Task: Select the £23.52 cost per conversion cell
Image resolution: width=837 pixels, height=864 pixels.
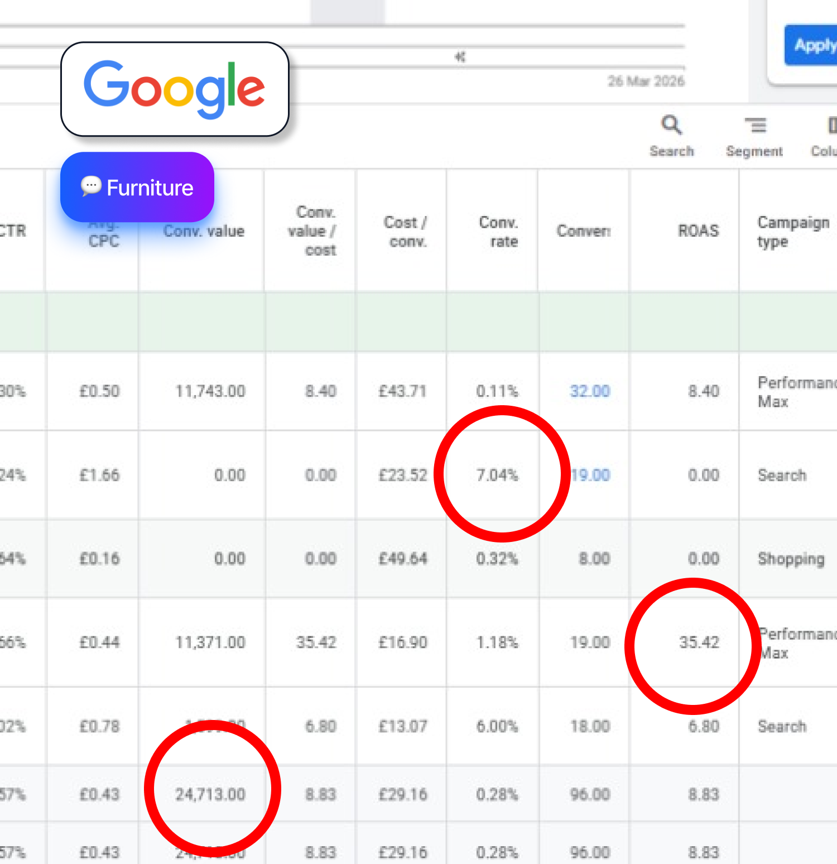Action: click(403, 475)
